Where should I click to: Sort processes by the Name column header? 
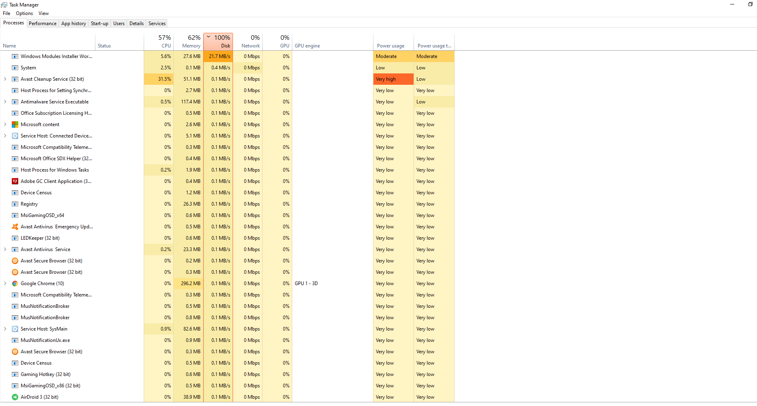(47, 42)
